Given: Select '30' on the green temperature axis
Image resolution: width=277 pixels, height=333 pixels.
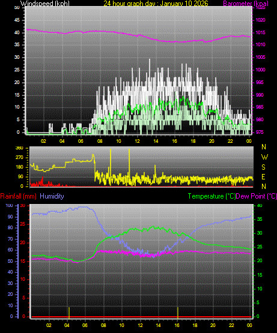Looking at the screenshot, I should [260, 233].
